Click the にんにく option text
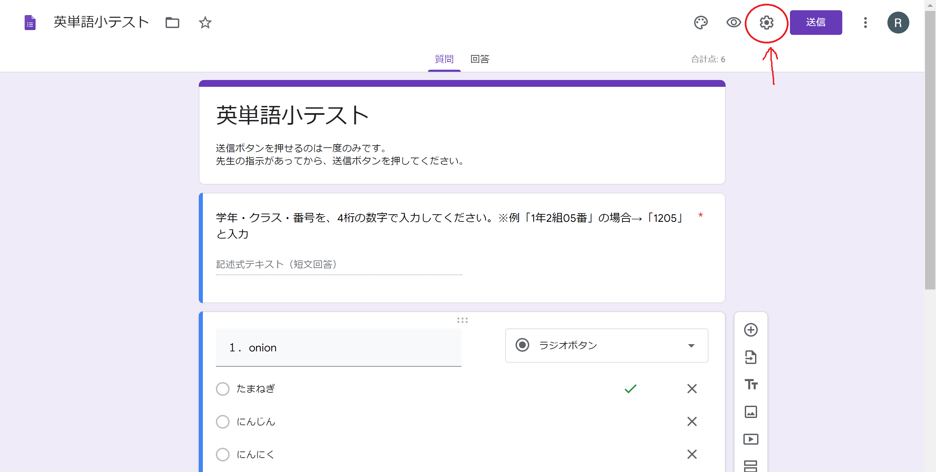This screenshot has height=472, width=936. point(256,454)
